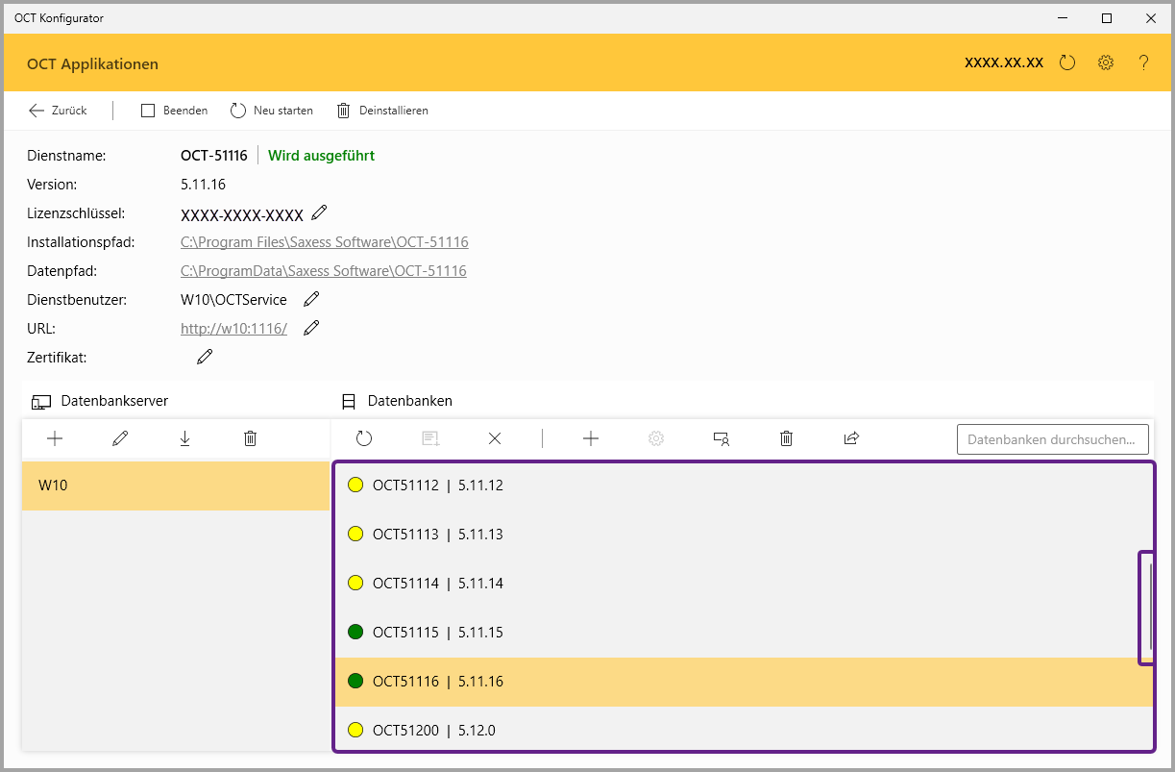Delete the selected database server via trash icon
Image resolution: width=1175 pixels, height=772 pixels.
pos(250,438)
